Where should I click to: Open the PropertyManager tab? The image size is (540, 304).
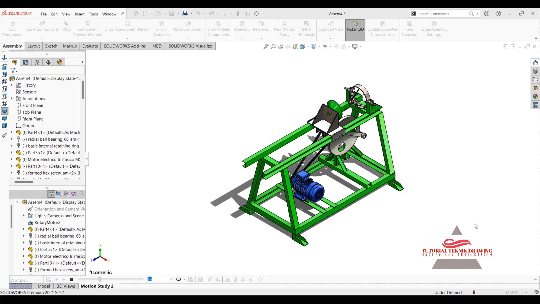[x=26, y=62]
